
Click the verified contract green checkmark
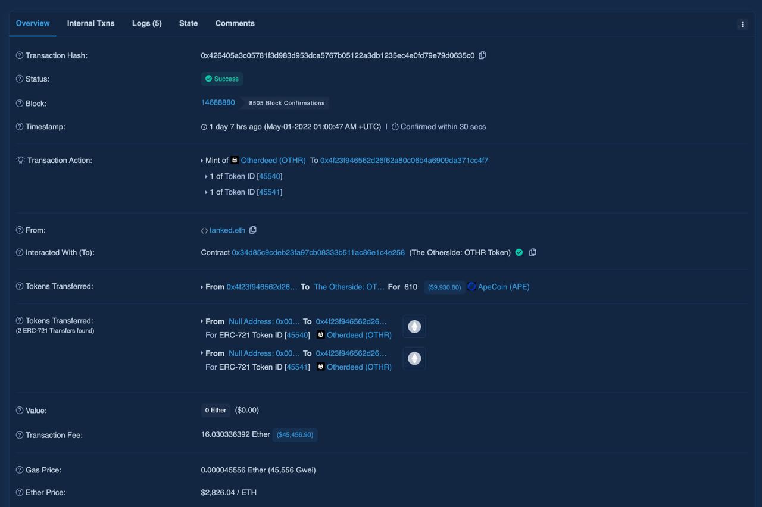click(x=519, y=252)
